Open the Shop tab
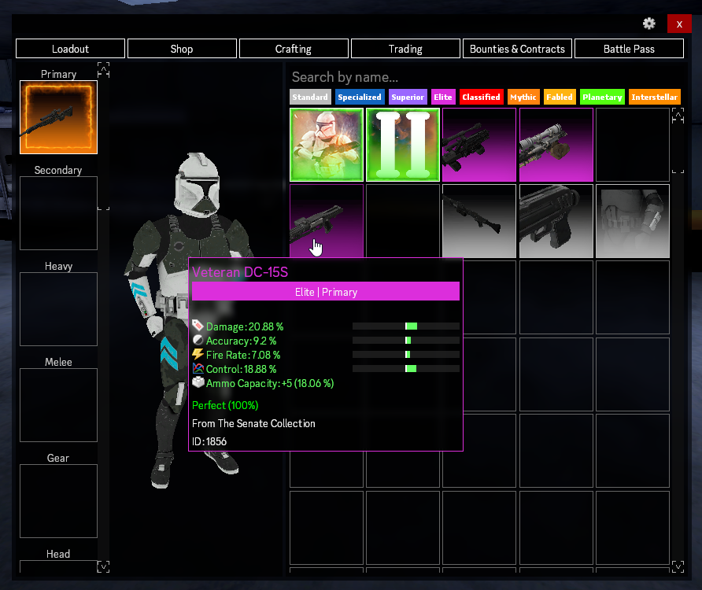 [182, 49]
